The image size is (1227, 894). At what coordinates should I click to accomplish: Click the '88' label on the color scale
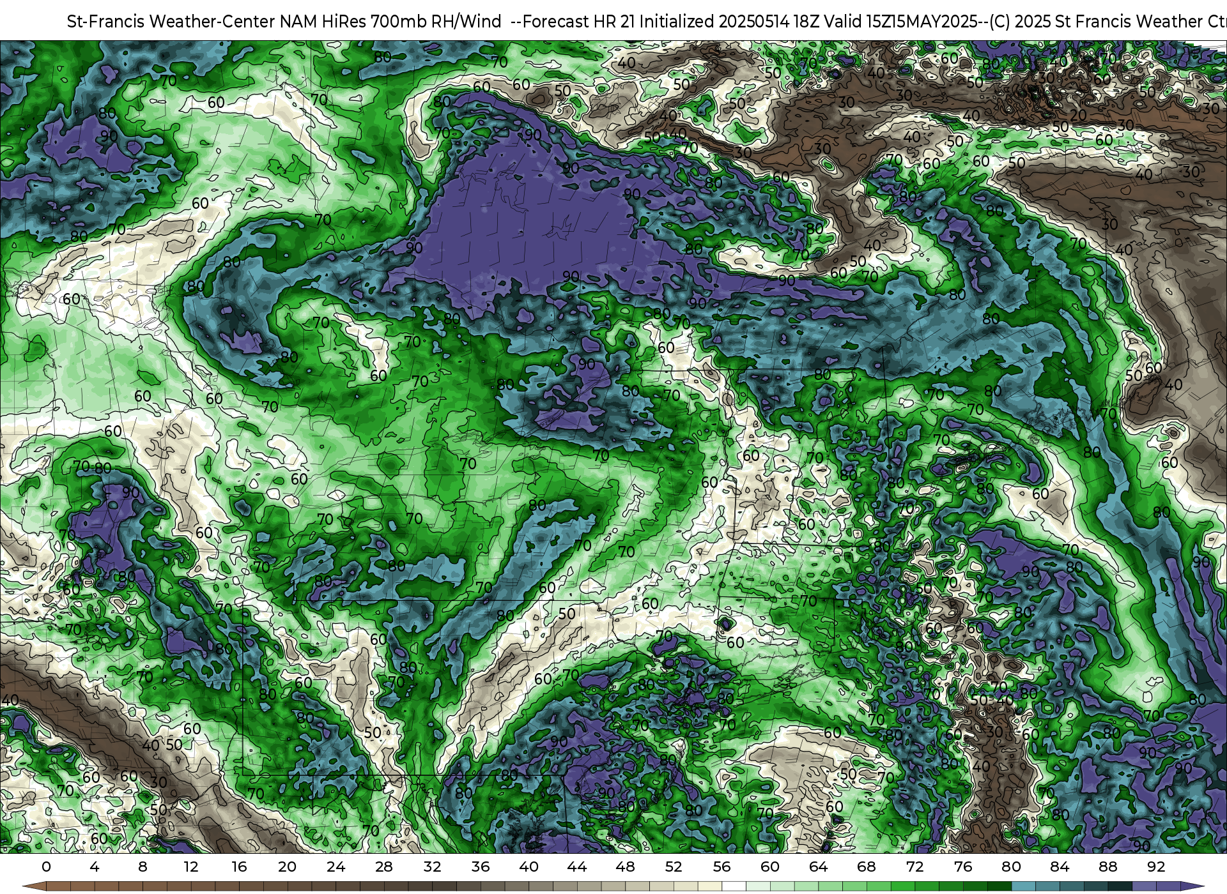point(1107,867)
